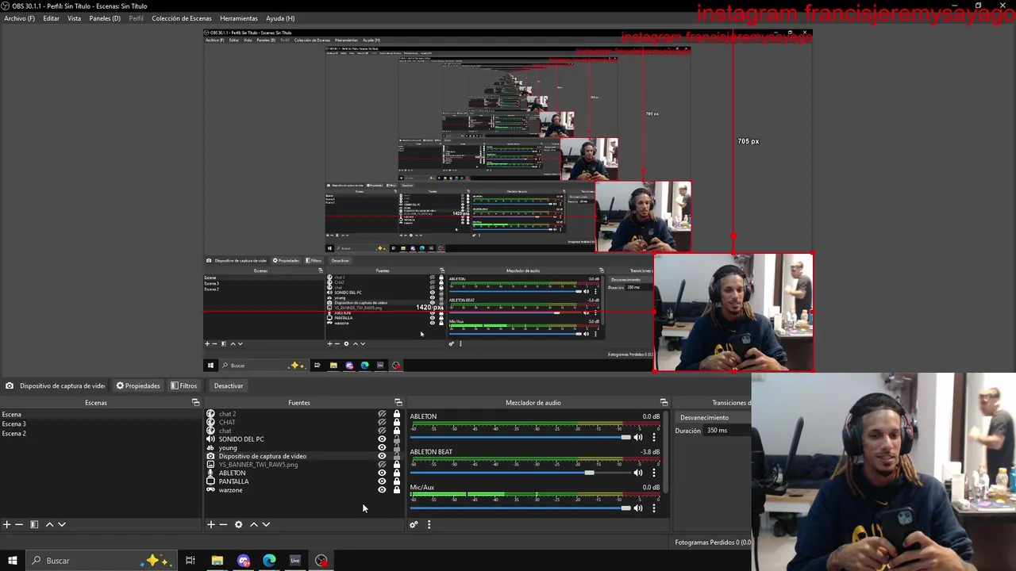Open advanced audio properties gears icon
The image size is (1016, 571).
(414, 524)
